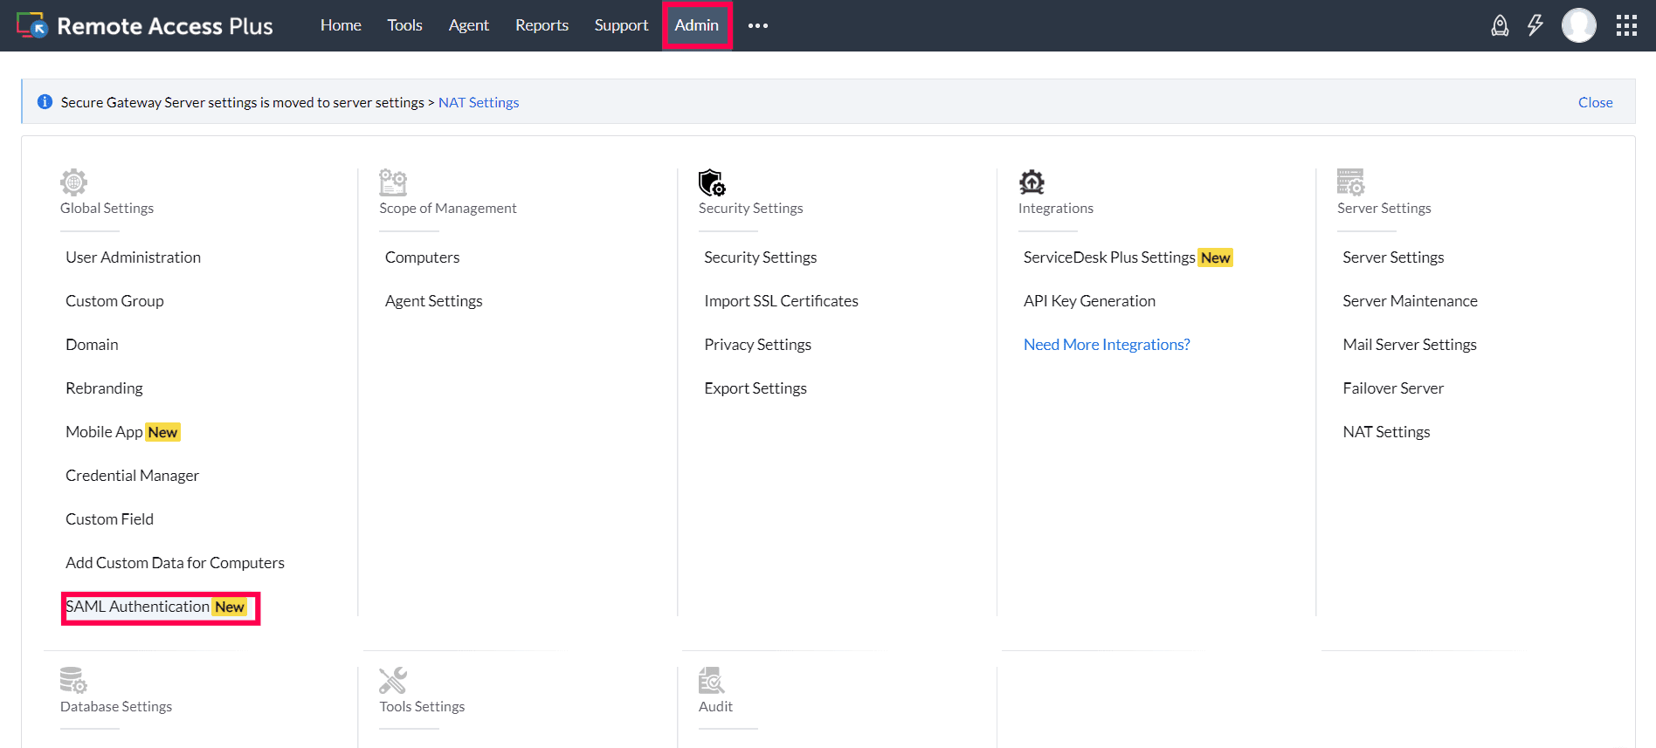The width and height of the screenshot is (1656, 748).
Task: Click the Integrations gear icon
Action: point(1032,182)
